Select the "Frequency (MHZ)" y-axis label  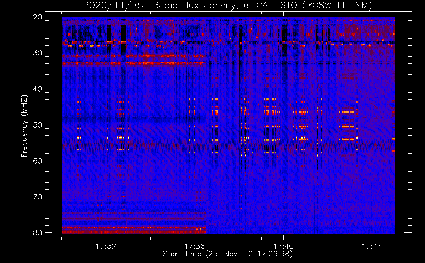tap(24, 126)
